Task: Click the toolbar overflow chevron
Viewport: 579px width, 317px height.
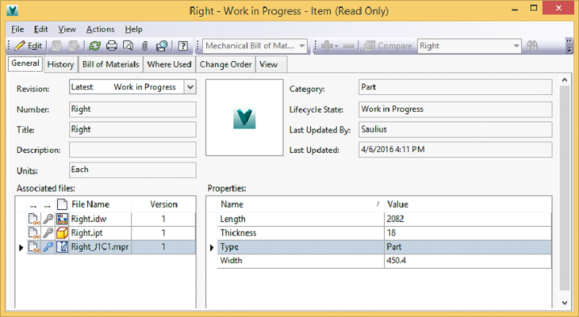Action: (x=569, y=45)
